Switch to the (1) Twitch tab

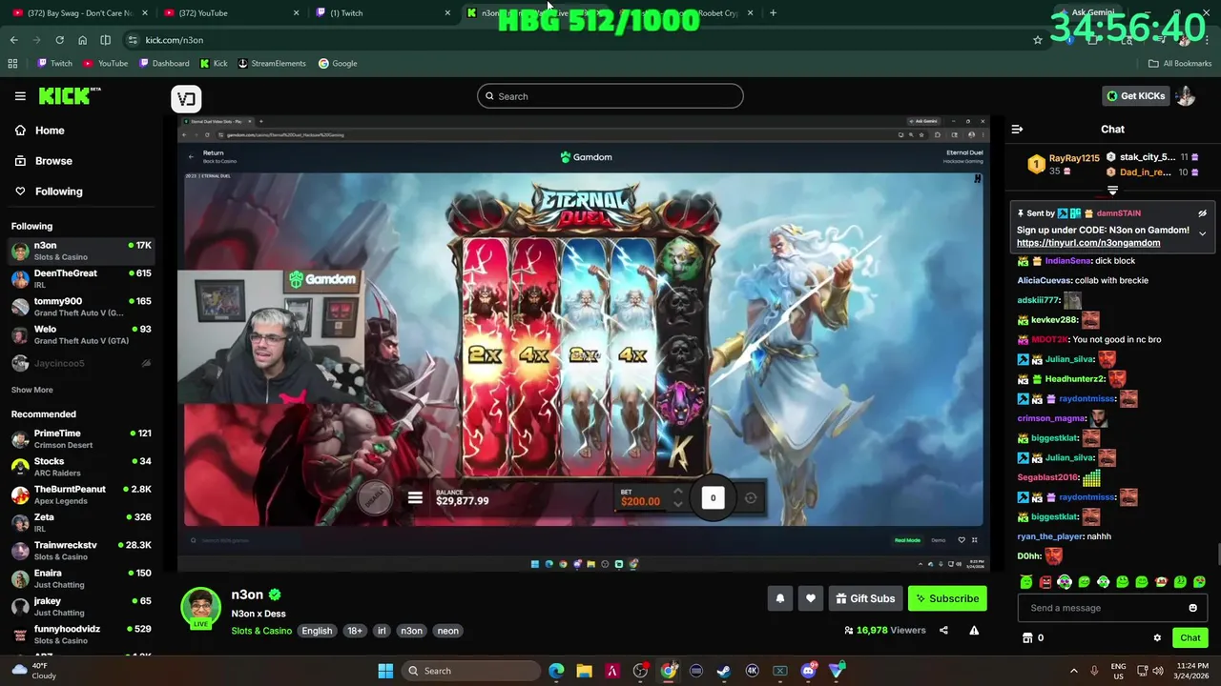coord(382,13)
